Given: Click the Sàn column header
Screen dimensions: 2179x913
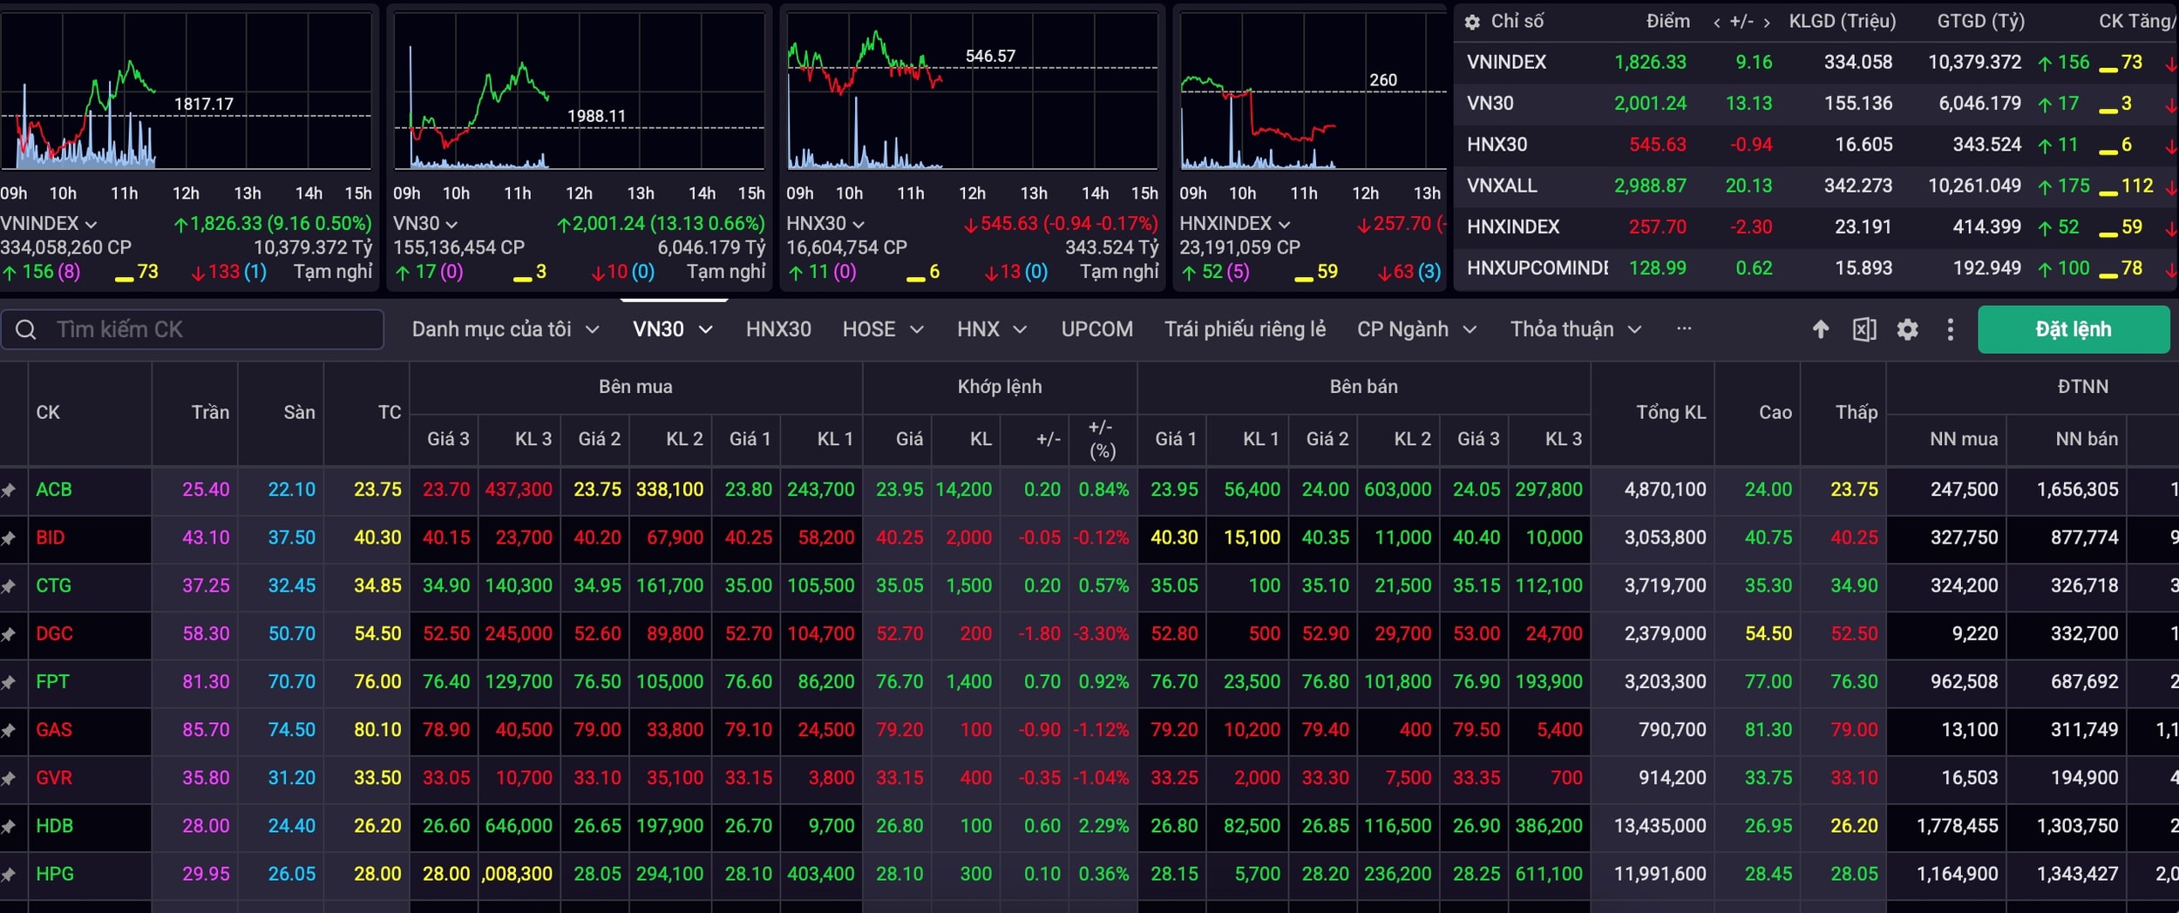Looking at the screenshot, I should click(x=281, y=413).
